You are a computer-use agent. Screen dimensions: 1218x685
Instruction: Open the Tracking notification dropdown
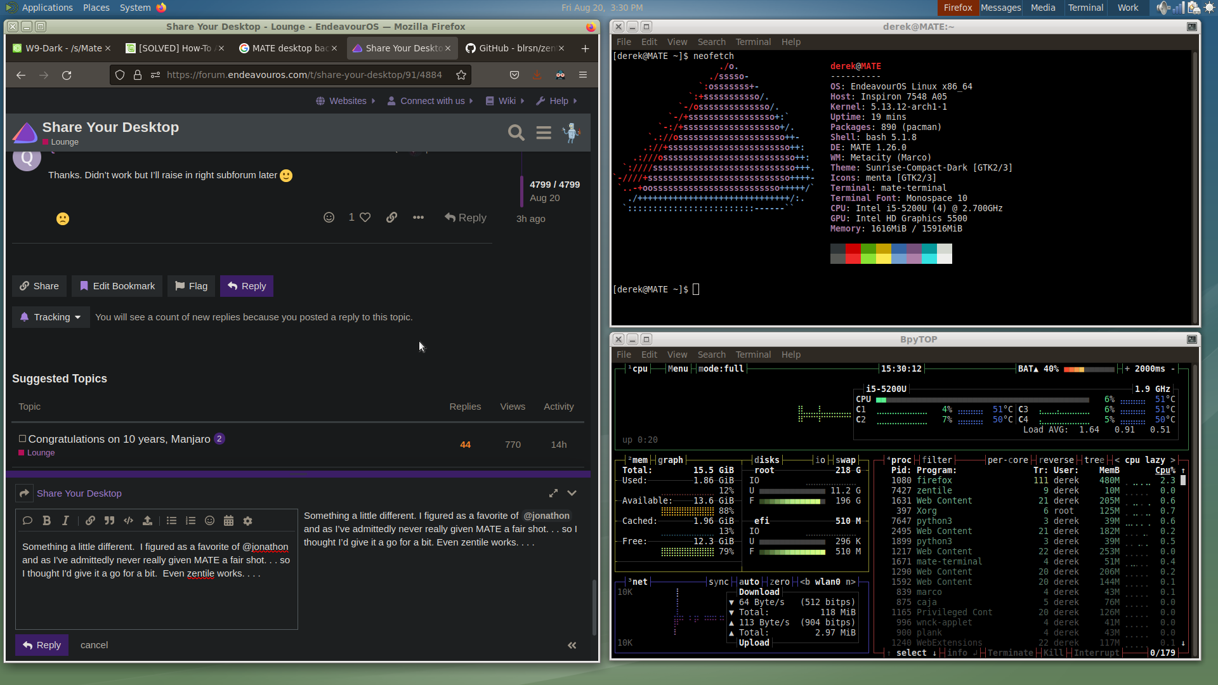(51, 317)
